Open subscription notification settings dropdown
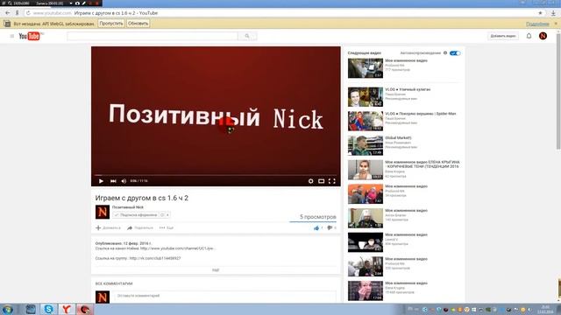The image size is (561, 315). tap(165, 215)
